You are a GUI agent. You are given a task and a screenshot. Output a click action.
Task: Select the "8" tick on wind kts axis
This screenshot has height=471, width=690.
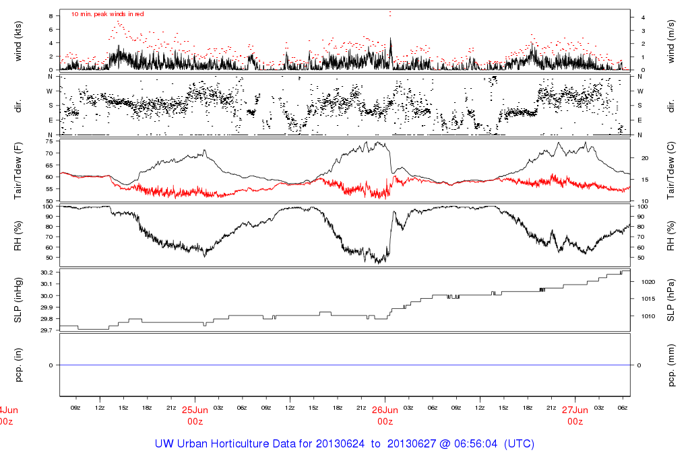coord(51,16)
